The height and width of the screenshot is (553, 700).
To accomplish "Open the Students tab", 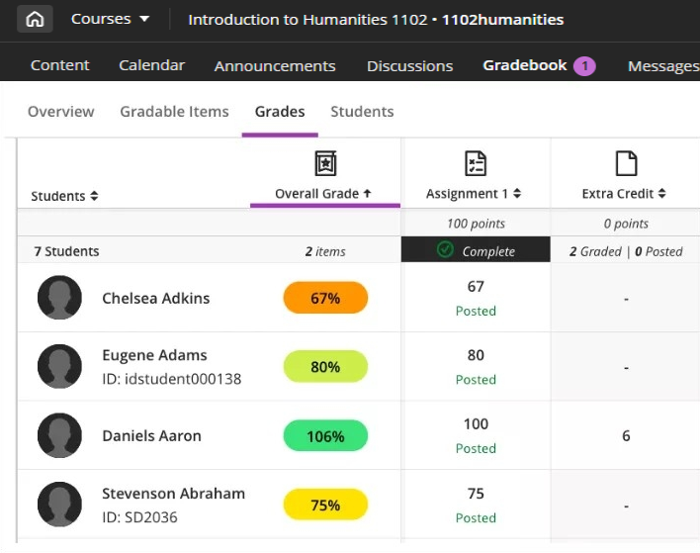I will pyautogui.click(x=362, y=112).
